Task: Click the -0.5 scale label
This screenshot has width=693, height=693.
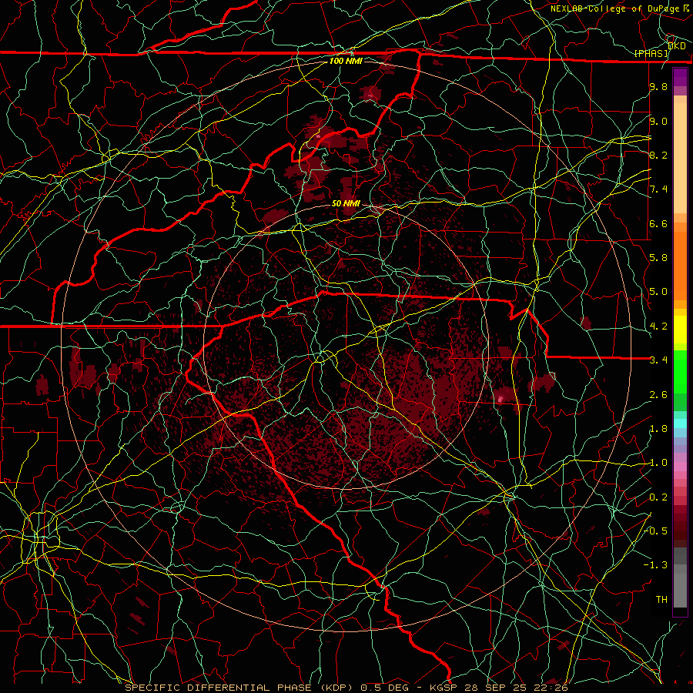Action: coord(656,531)
